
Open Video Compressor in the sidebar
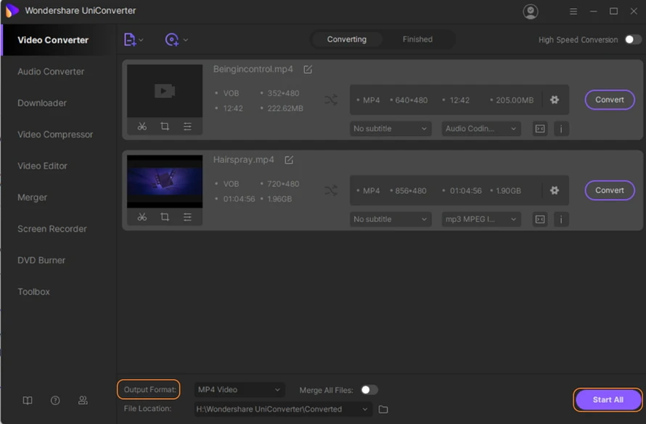pos(55,134)
